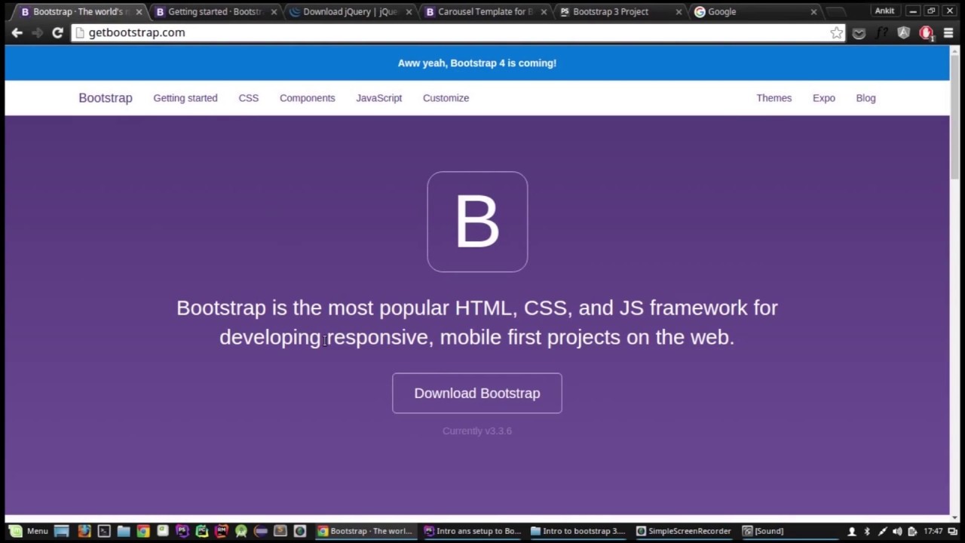Open the Customize nav link
The height and width of the screenshot is (543, 965).
coord(446,98)
